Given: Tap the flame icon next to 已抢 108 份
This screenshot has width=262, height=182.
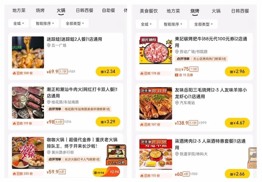Looking at the screenshot, I should 14,73.
